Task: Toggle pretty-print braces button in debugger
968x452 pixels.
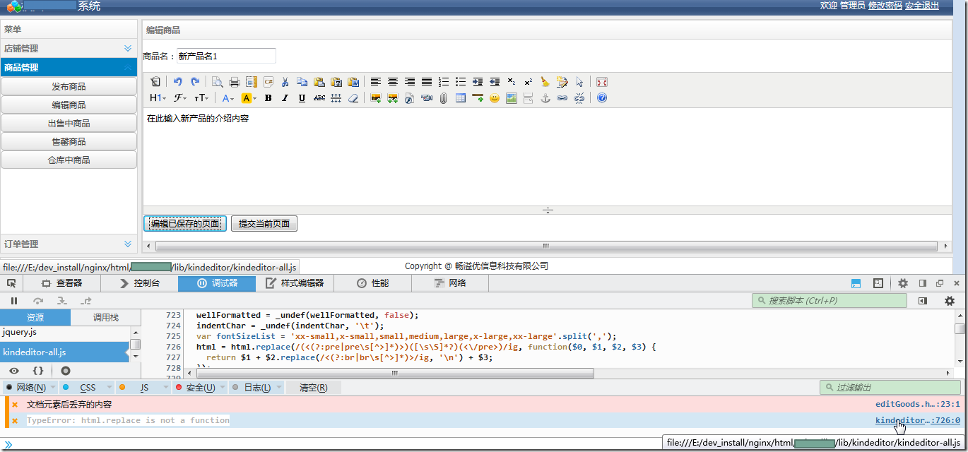Action: click(39, 370)
